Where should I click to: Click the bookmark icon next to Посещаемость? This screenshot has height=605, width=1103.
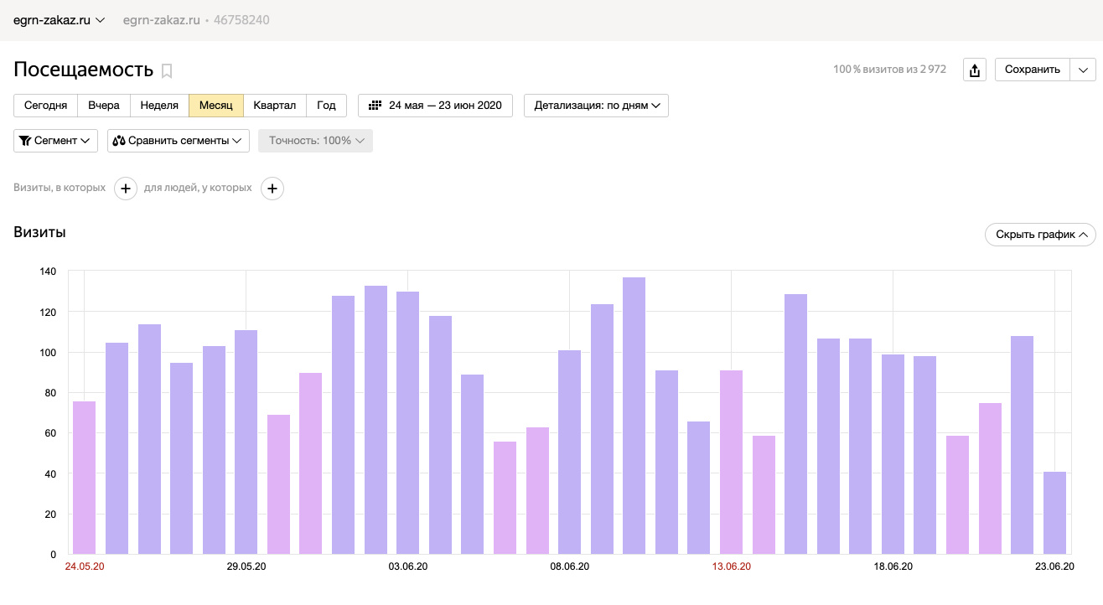point(167,71)
